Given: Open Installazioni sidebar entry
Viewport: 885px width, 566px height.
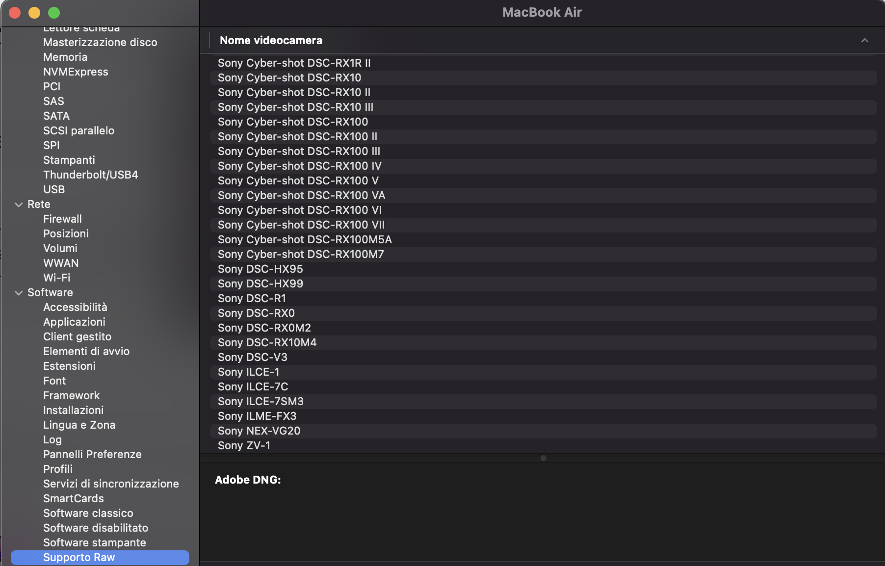Looking at the screenshot, I should click(73, 411).
